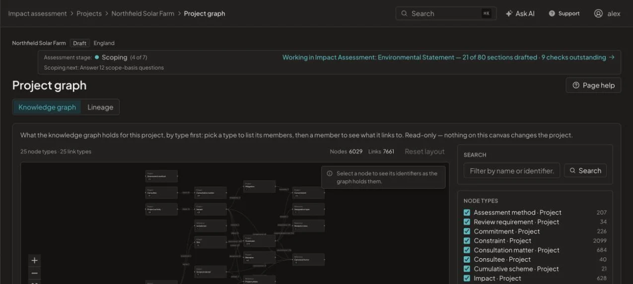Click the Project graph breadcrumb
The width and height of the screenshot is (633, 284).
(x=205, y=13)
